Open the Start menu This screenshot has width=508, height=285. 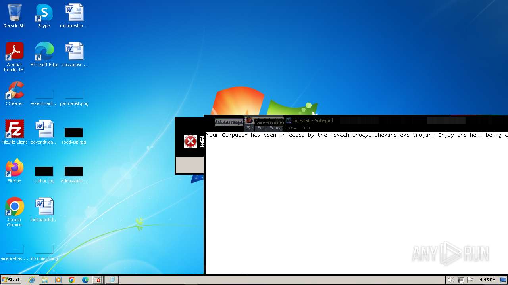click(11, 280)
